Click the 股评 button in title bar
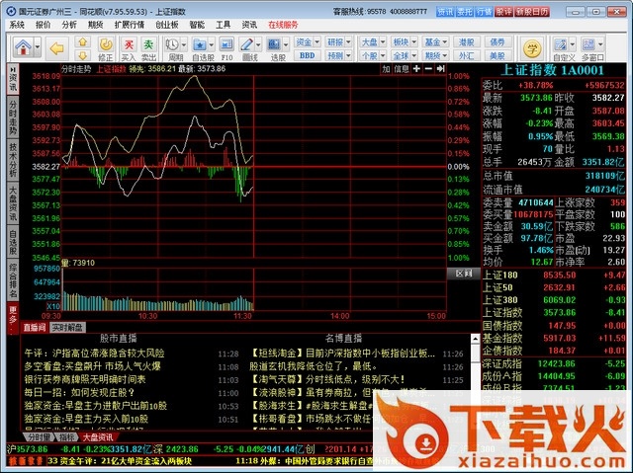This screenshot has height=473, width=633. coord(503,12)
